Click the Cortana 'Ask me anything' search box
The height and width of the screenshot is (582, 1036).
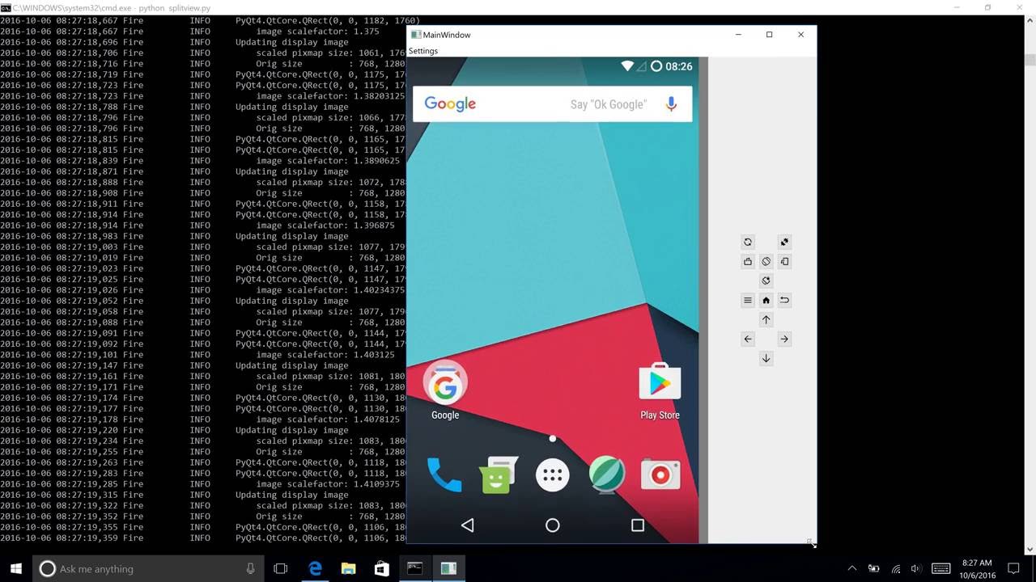pyautogui.click(x=149, y=569)
